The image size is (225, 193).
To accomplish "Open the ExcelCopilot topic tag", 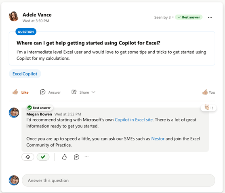I will 25,74.
